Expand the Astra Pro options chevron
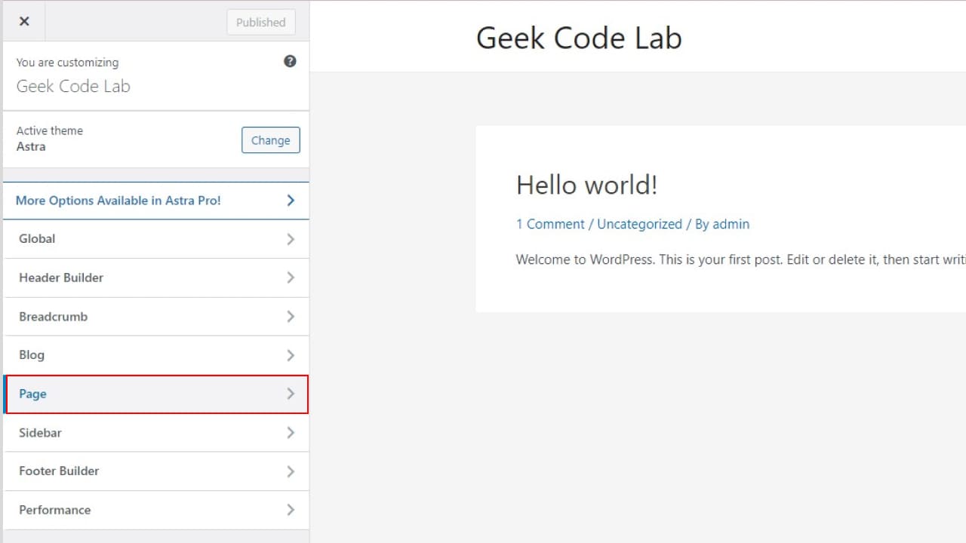This screenshot has height=543, width=966. pyautogui.click(x=291, y=201)
